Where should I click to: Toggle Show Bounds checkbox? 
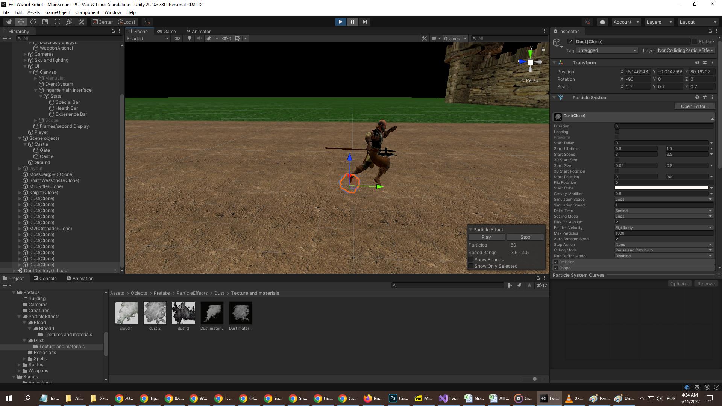pos(471,260)
